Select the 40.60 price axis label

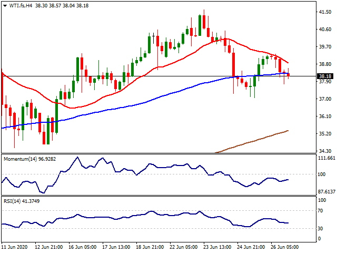pos(325,30)
